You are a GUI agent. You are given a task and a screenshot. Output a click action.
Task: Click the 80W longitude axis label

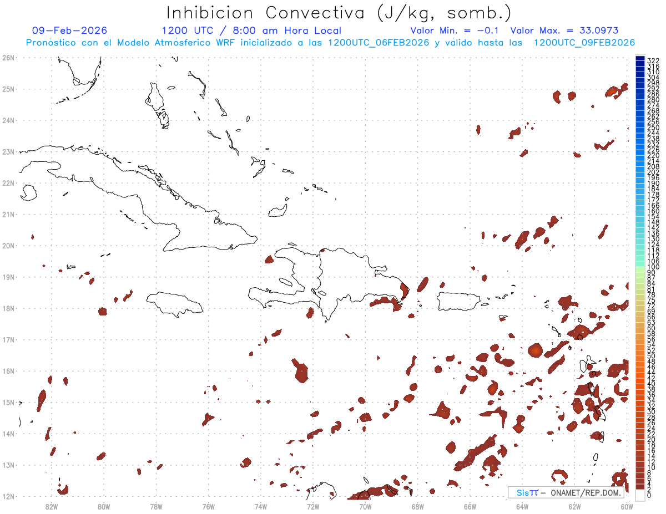pyautogui.click(x=104, y=506)
